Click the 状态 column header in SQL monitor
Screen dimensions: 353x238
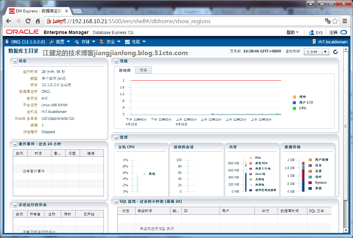tap(126, 211)
